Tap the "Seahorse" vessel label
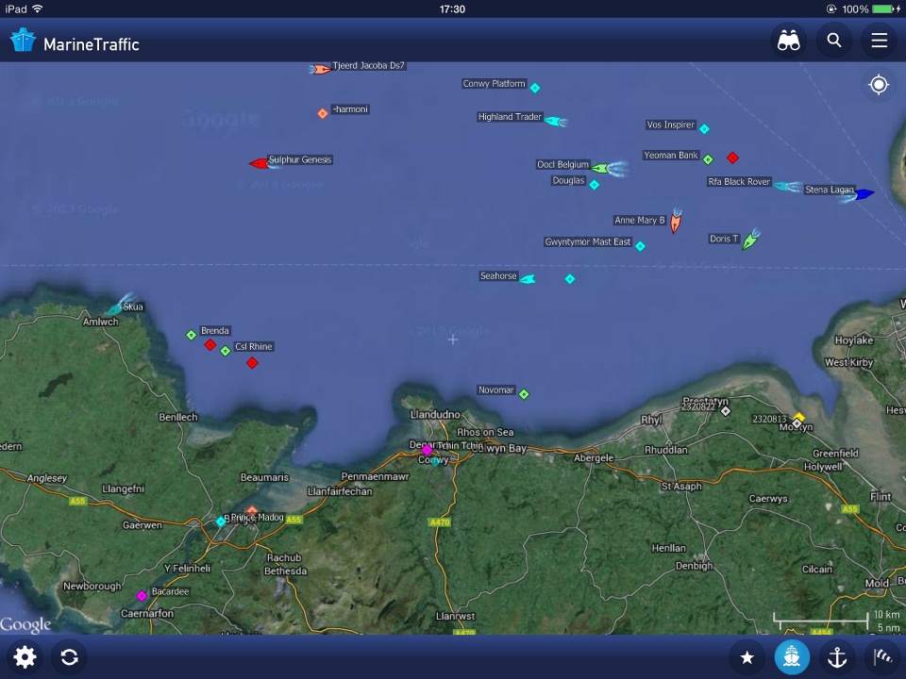 click(498, 276)
